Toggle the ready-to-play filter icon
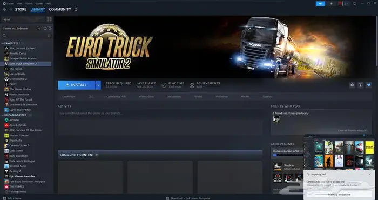378x200 pixels. (50, 28)
